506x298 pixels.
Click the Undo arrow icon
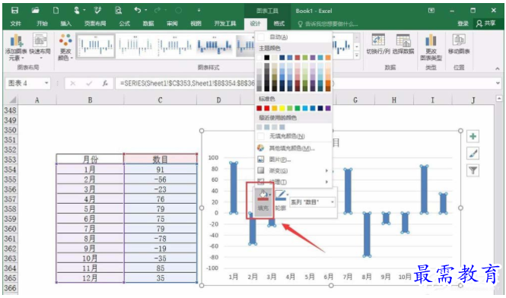138,11
